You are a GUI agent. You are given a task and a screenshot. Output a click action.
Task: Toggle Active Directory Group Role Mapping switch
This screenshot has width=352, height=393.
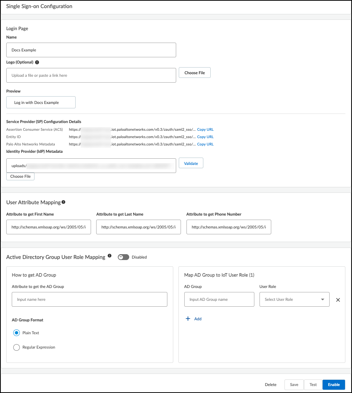pyautogui.click(x=123, y=257)
